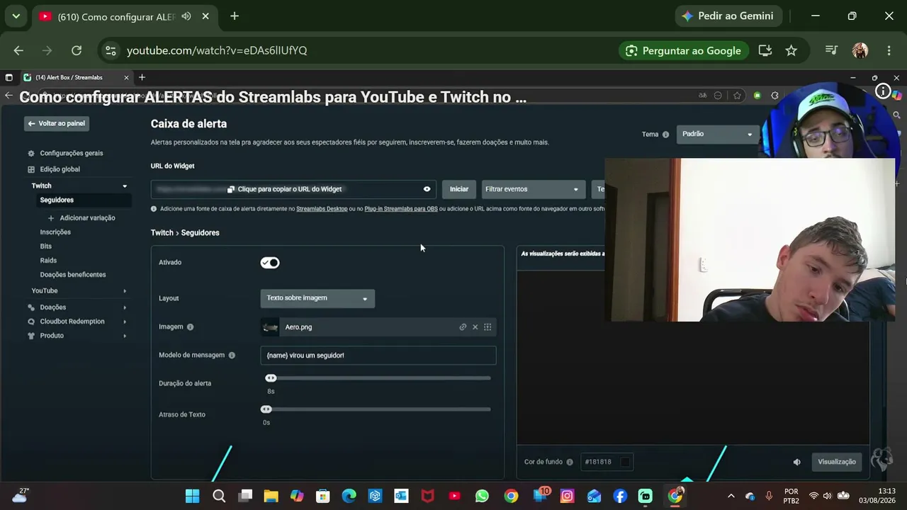This screenshot has height=510, width=907.
Task: Click the link icon in Aero.png row
Action: [x=463, y=327]
